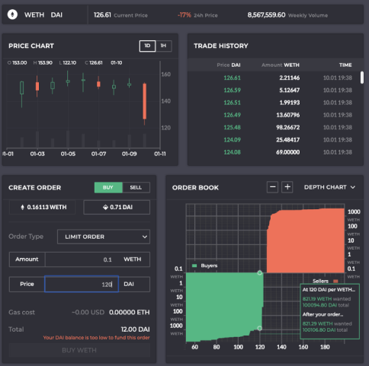Click the large red candlestick on 01-10
The height and width of the screenshot is (366, 369).
(145, 101)
